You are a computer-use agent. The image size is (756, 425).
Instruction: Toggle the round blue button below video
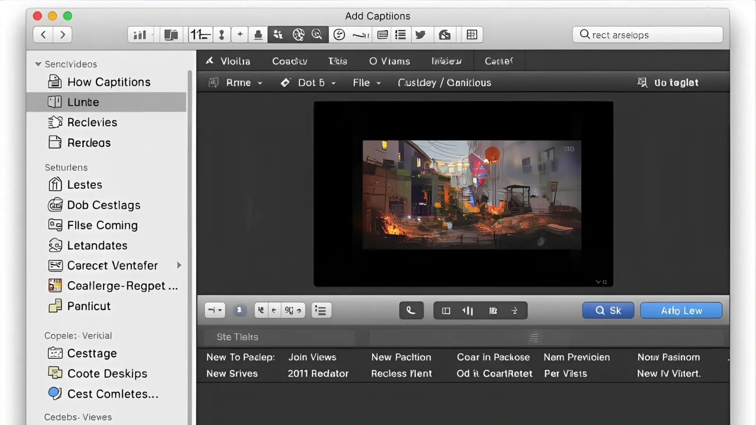click(x=239, y=310)
